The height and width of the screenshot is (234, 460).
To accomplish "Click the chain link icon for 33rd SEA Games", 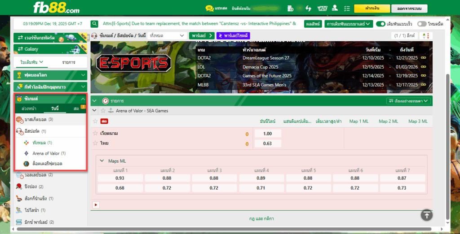I will [x=423, y=85].
